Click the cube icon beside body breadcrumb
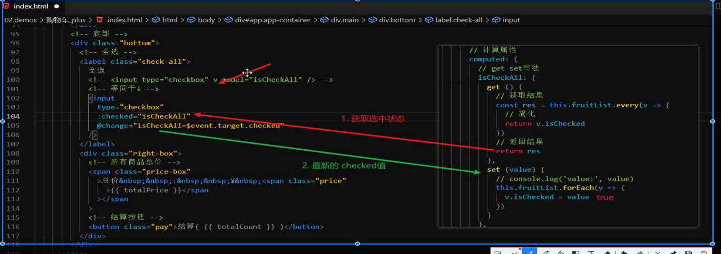Screen dimensions: 721x254 191,20
